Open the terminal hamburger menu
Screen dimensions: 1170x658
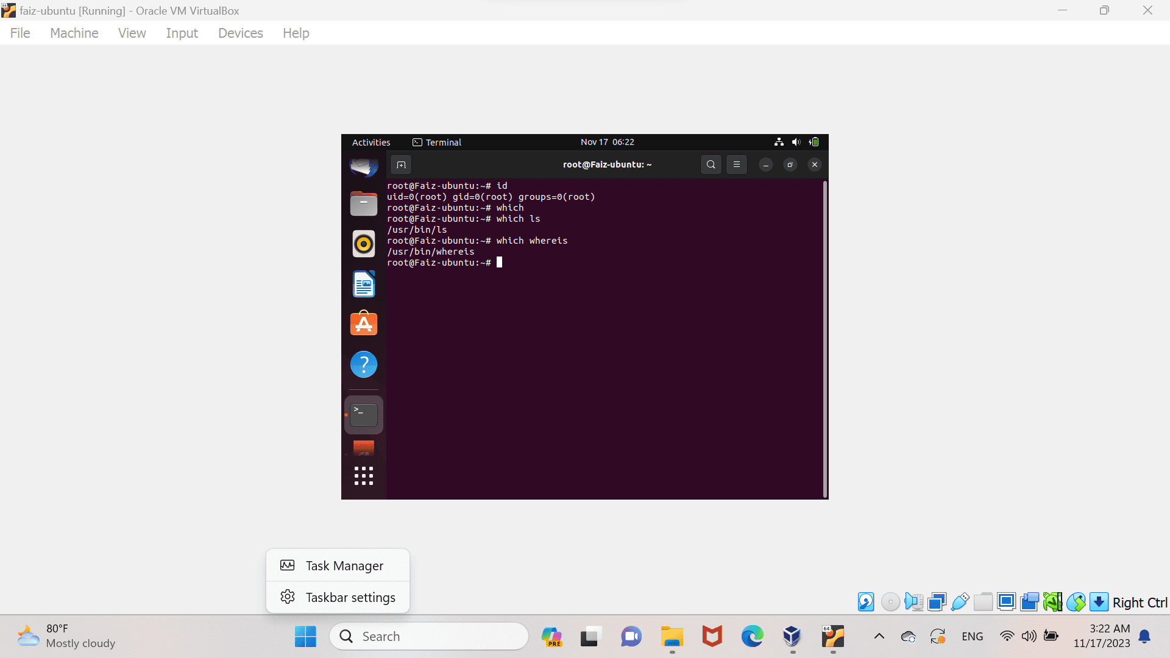click(736, 164)
